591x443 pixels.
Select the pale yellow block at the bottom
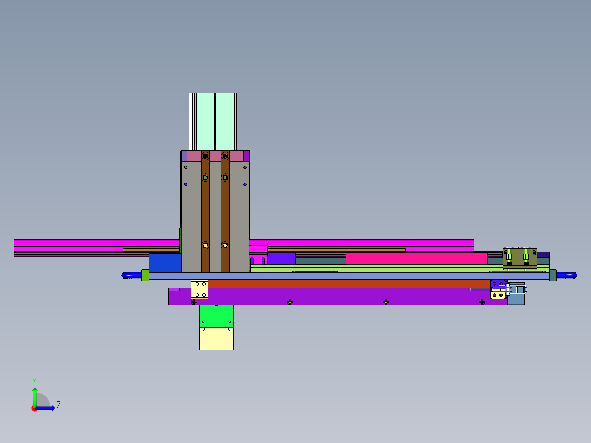[x=216, y=339]
